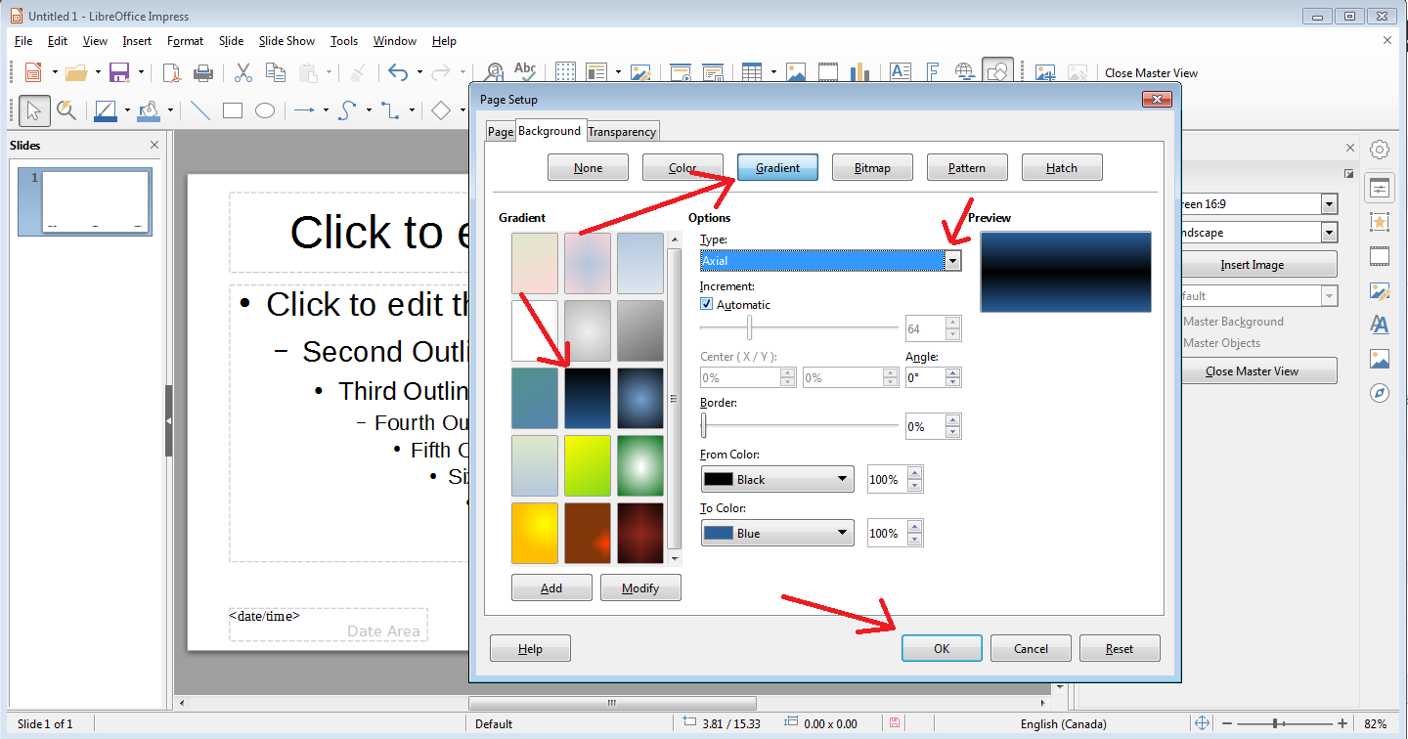Click the Spelling check icon
Screen dimensions: 1408x739
[525, 72]
